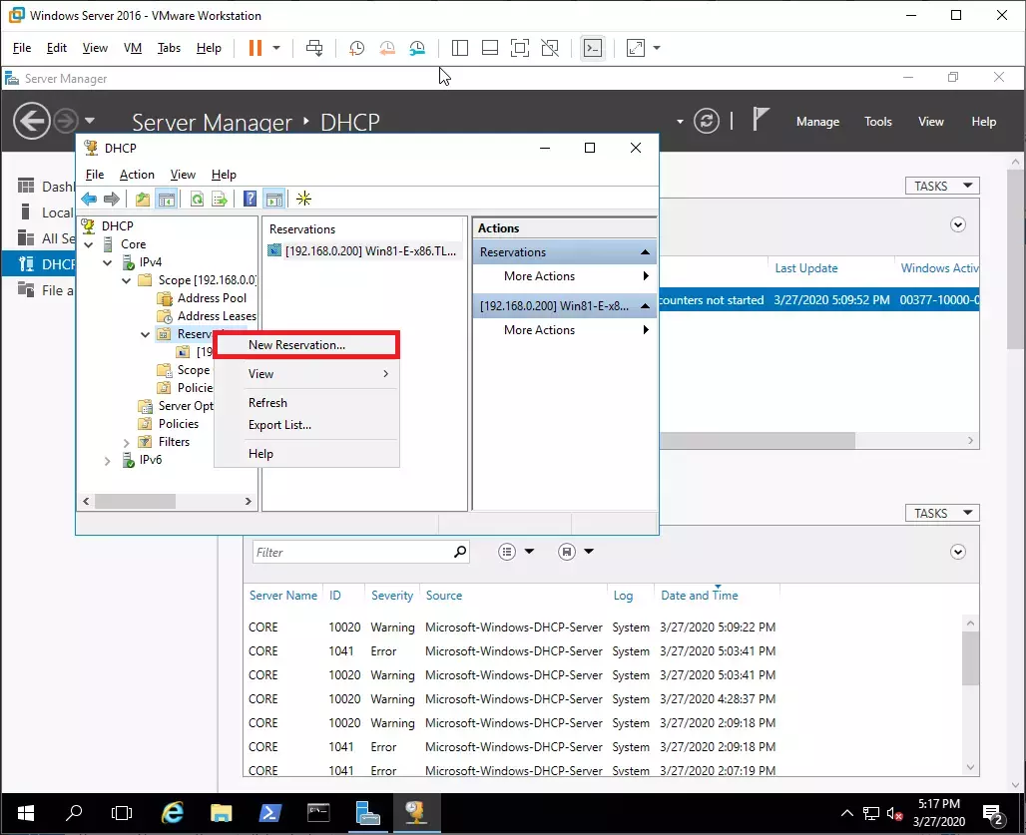This screenshot has width=1026, height=835.
Task: Enter VMware full screen mode icon
Action: click(x=520, y=48)
